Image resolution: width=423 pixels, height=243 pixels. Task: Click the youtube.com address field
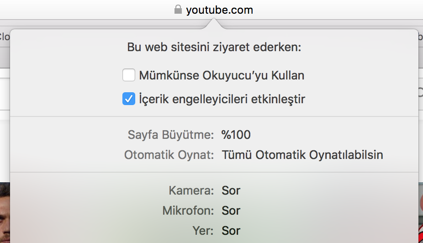[x=219, y=10]
